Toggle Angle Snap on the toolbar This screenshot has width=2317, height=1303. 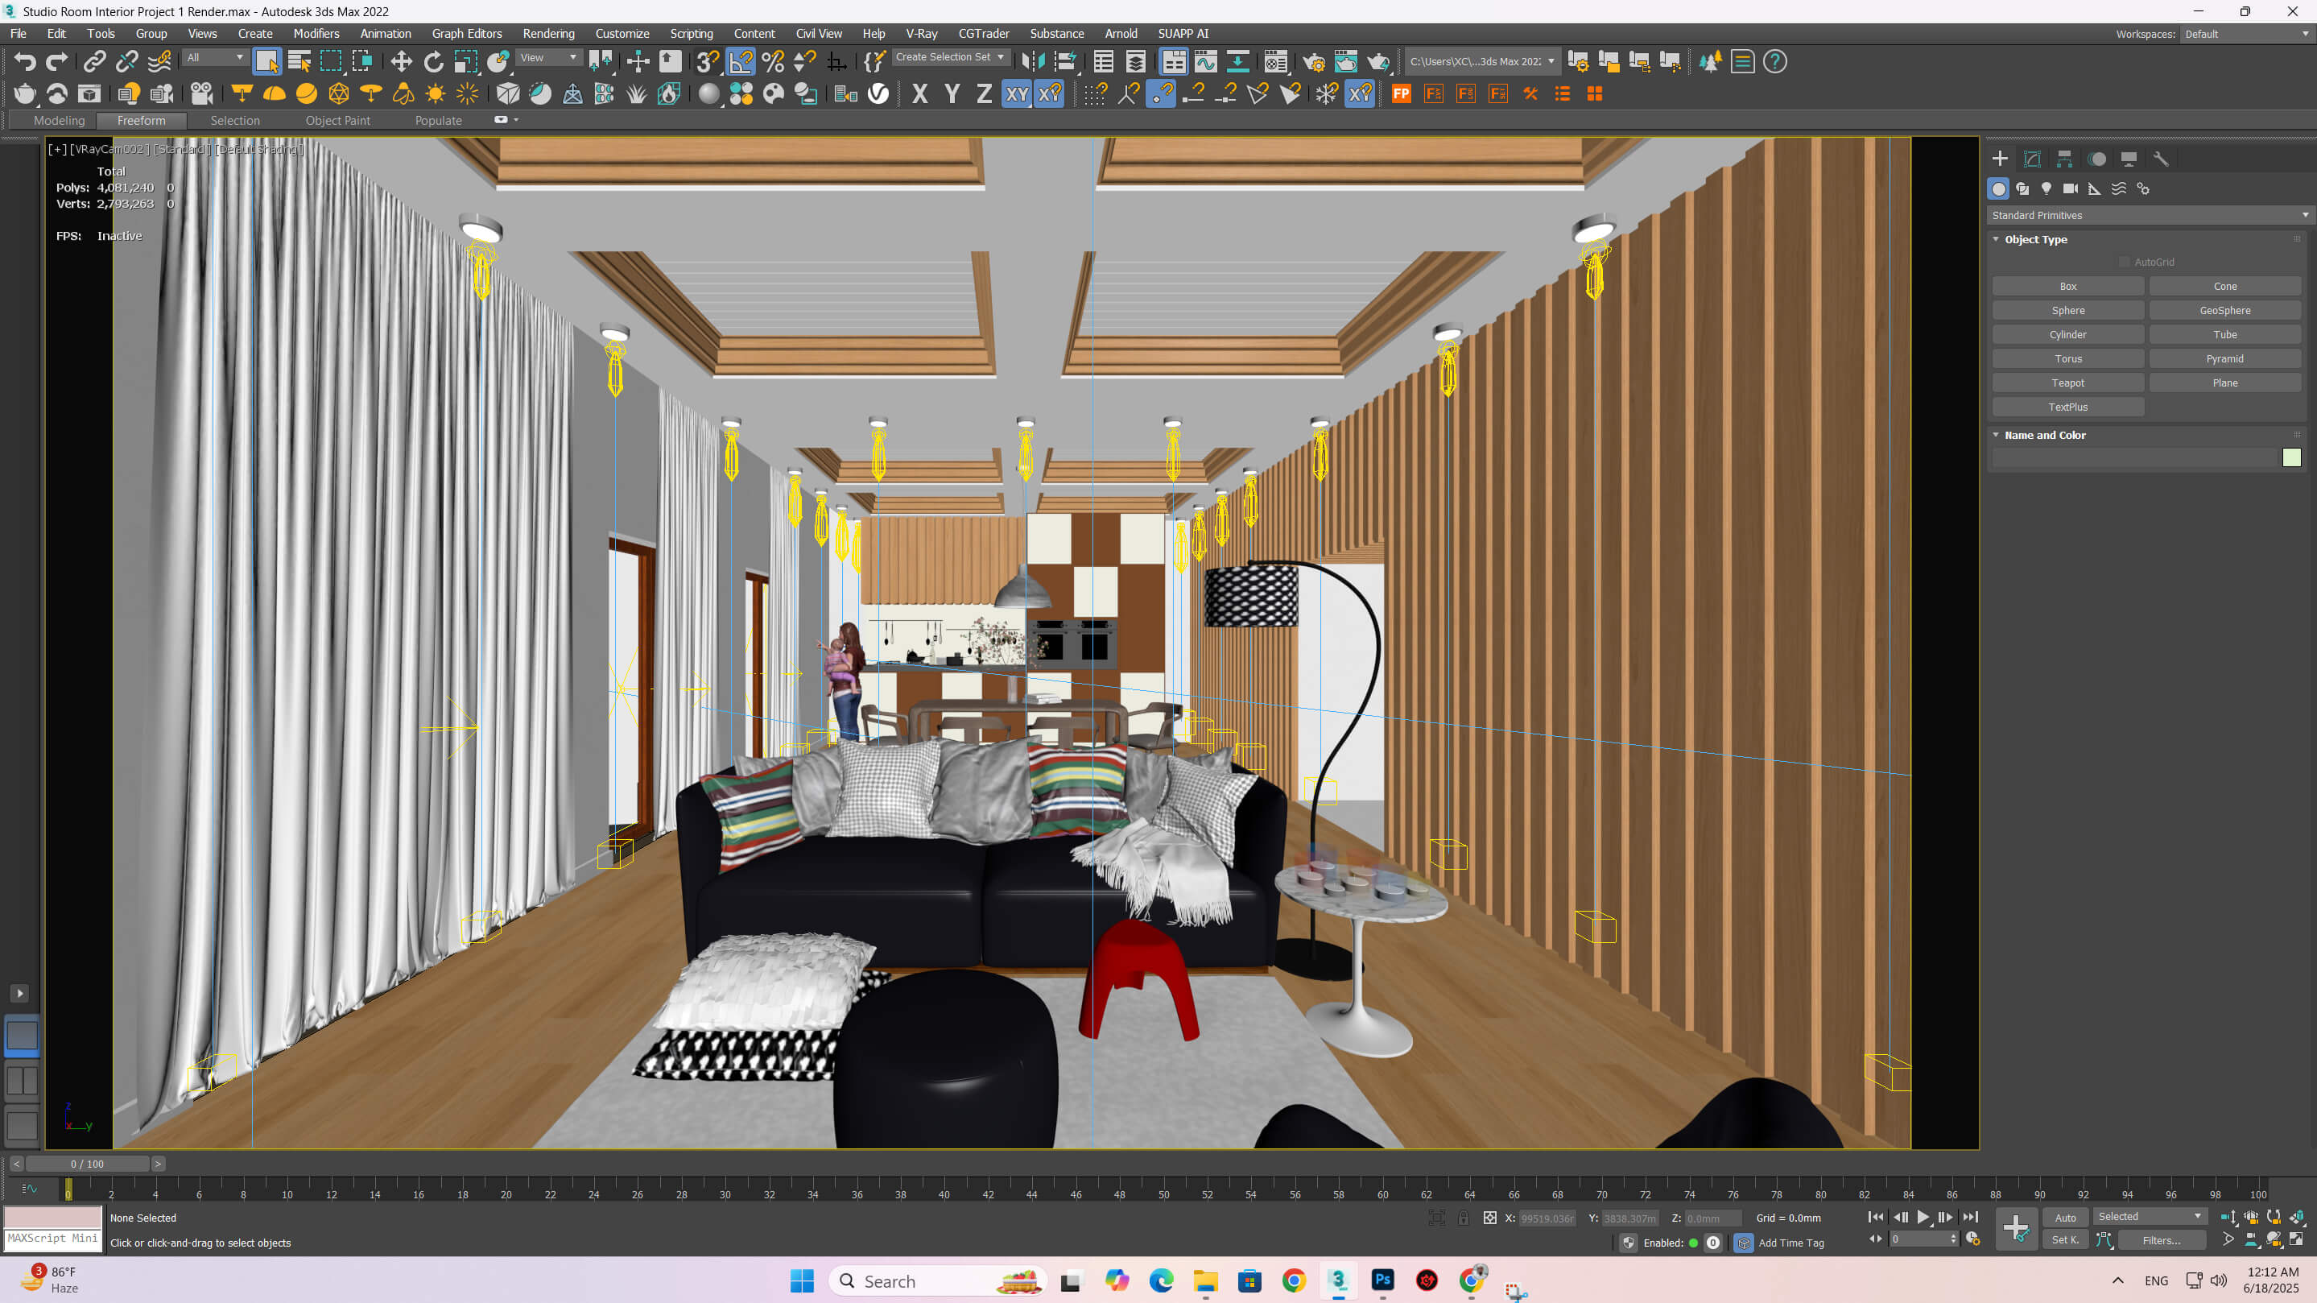(741, 62)
